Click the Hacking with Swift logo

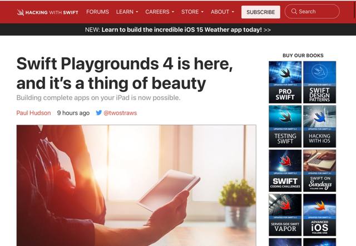pyautogui.click(x=47, y=12)
